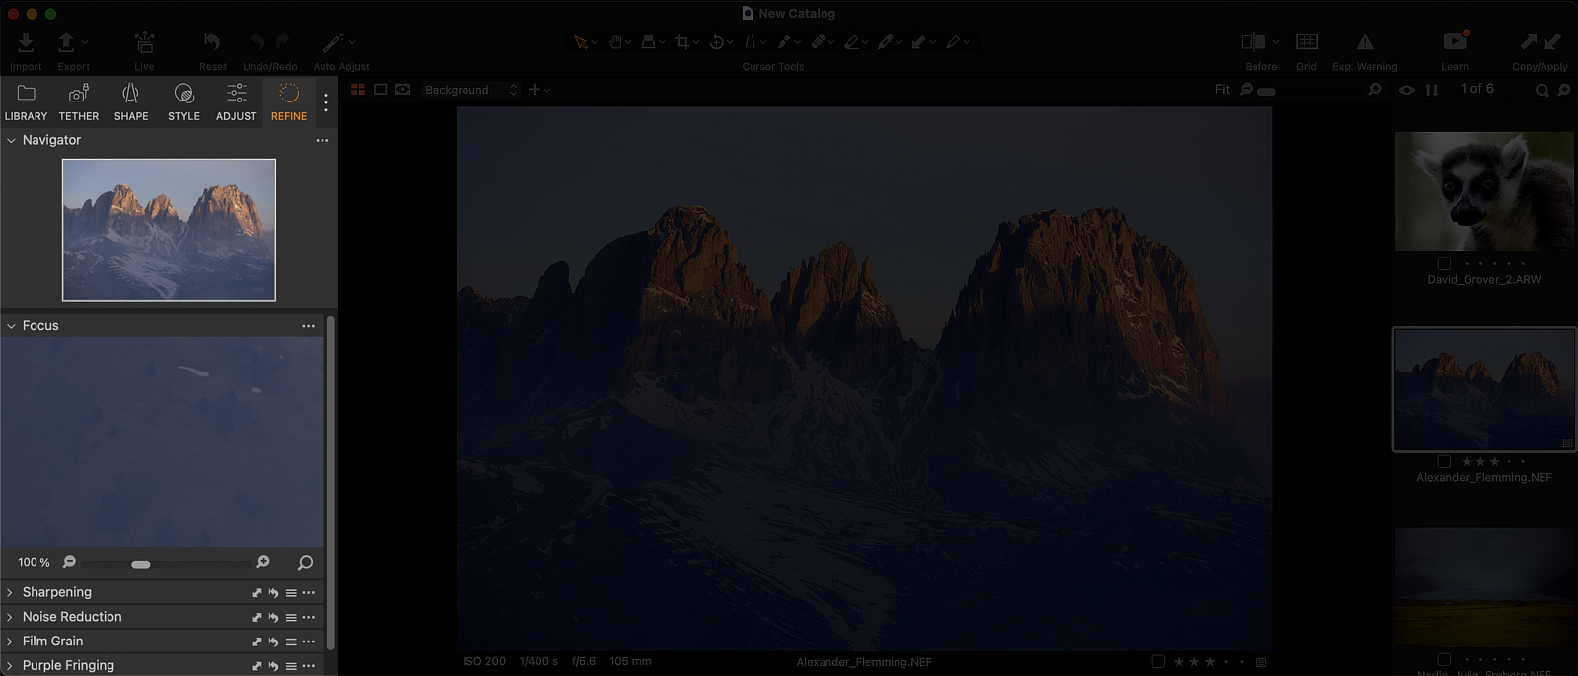Image resolution: width=1578 pixels, height=676 pixels.
Task: Expand the Sharpening tool
Action: click(x=10, y=593)
